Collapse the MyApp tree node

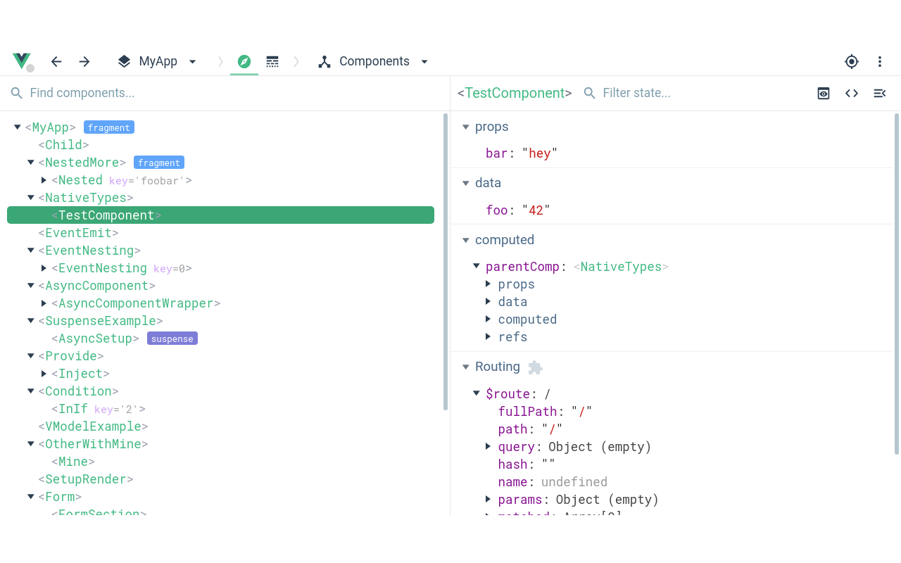pyautogui.click(x=18, y=127)
